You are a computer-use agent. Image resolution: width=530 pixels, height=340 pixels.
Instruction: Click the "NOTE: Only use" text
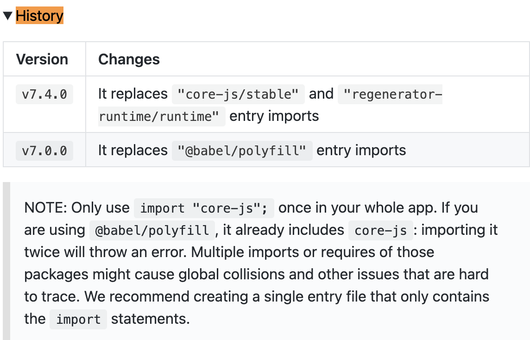(x=77, y=208)
